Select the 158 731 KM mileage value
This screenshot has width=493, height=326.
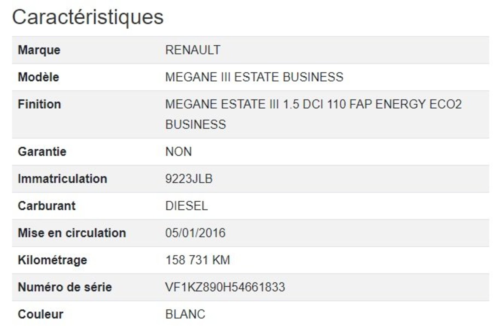point(197,260)
